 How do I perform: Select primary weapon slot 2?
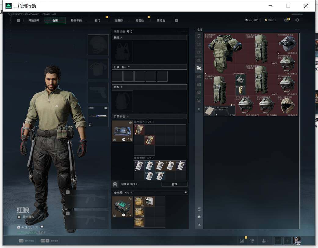[x=87, y=220]
